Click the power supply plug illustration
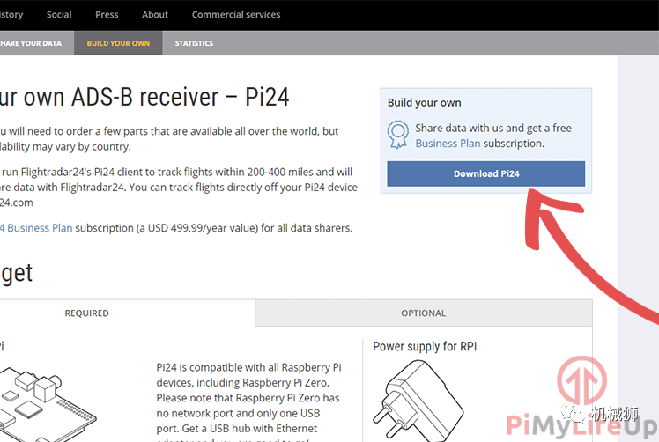The image size is (659, 442). (418, 401)
